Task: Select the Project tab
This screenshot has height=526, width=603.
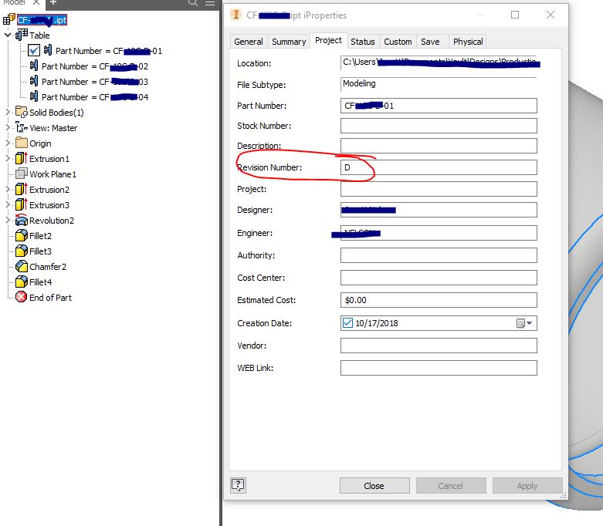Action: coord(328,40)
